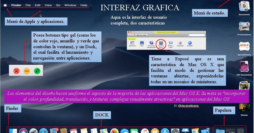Open the Go menu
This screenshot has height=133, width=254.
point(58,5)
